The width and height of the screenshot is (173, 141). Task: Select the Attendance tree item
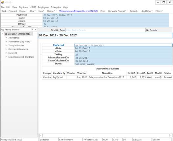[14, 38]
